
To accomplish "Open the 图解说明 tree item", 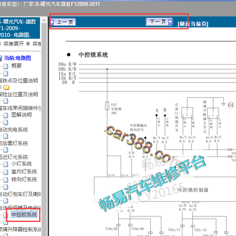I will tap(22, 115).
